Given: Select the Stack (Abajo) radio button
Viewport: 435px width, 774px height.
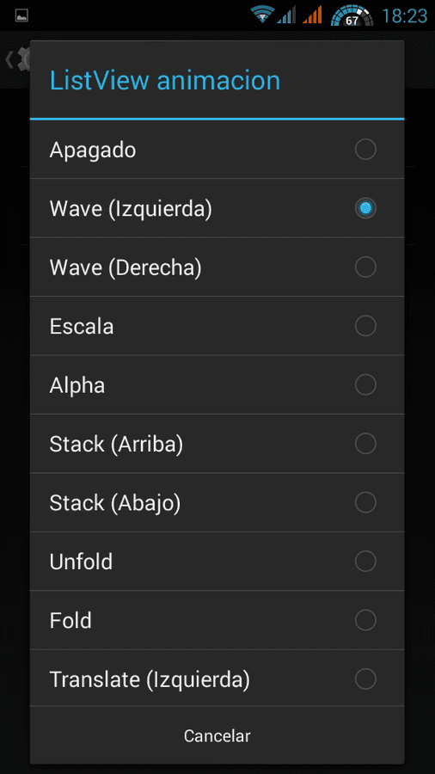Looking at the screenshot, I should [365, 502].
